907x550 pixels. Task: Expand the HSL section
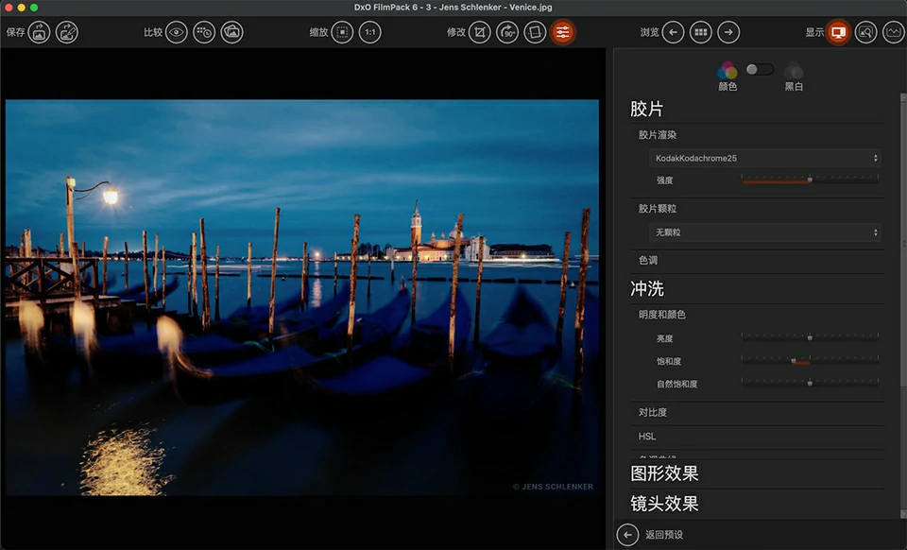tap(646, 437)
